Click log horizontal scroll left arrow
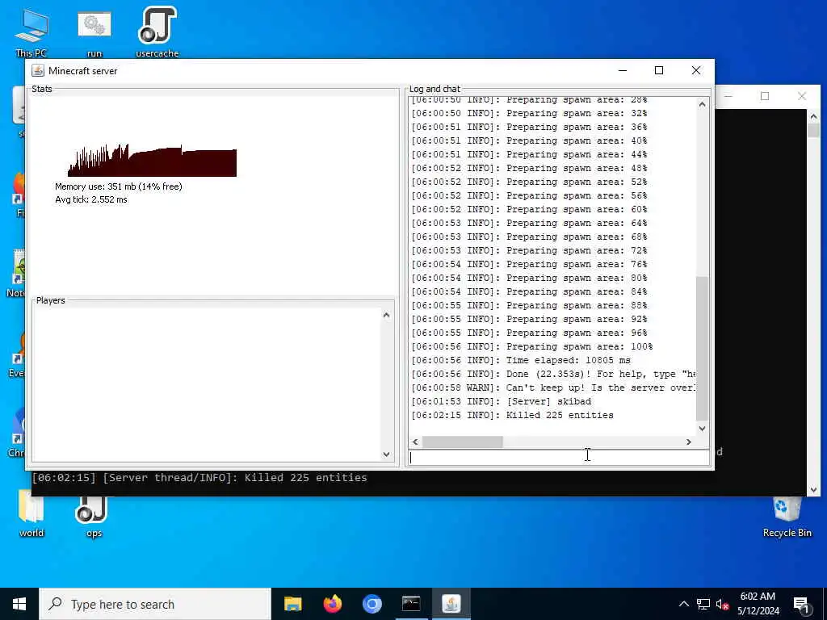 coord(415,442)
